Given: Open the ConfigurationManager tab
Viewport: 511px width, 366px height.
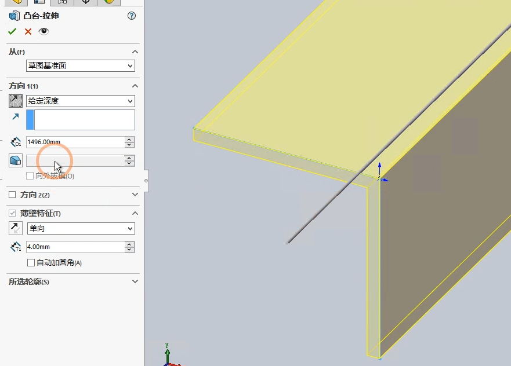Looking at the screenshot, I should click(62, 2).
